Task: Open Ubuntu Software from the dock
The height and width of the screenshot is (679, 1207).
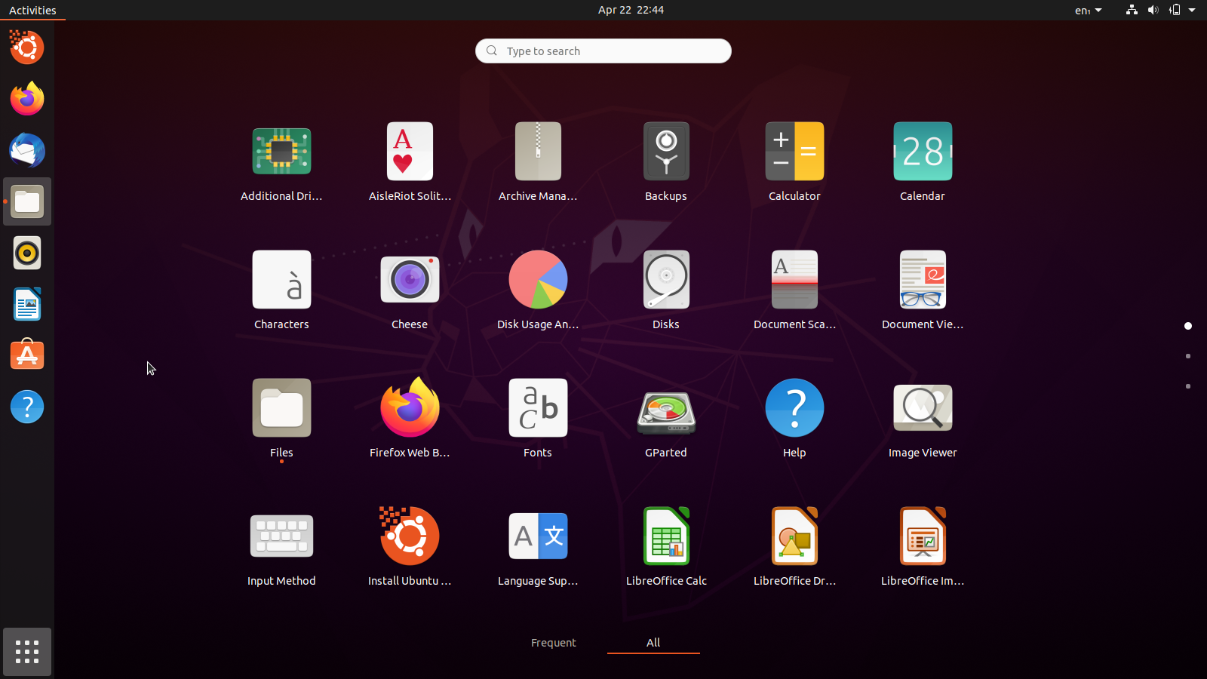Action: (27, 355)
